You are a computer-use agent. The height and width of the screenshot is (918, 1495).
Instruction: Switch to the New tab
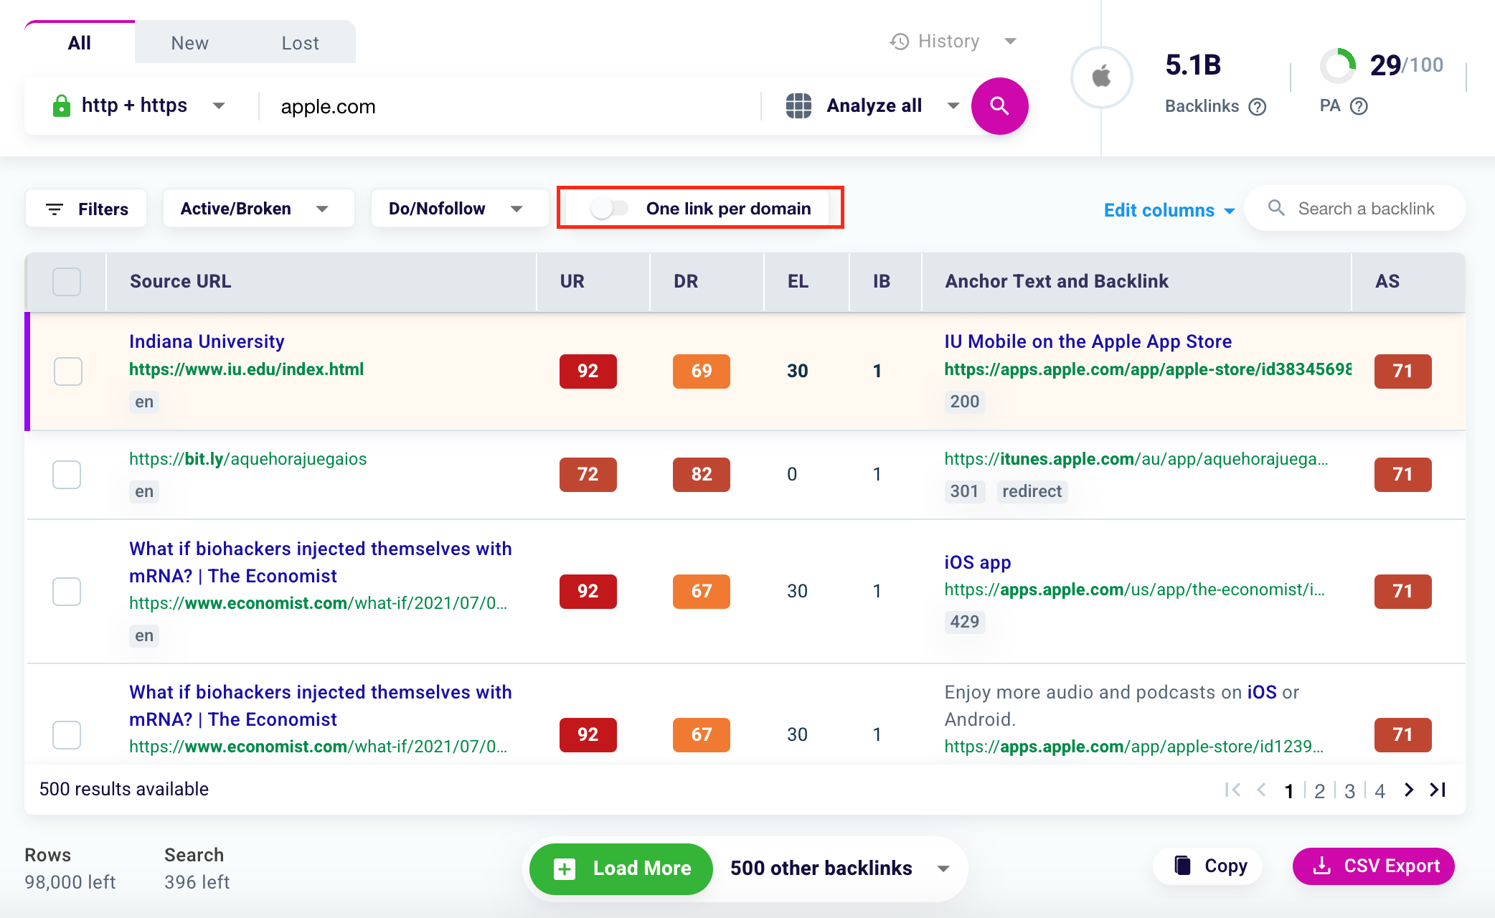189,43
